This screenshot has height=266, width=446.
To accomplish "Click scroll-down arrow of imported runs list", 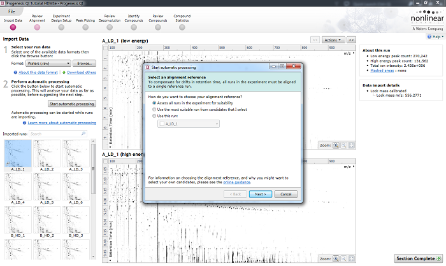I will (x=93, y=256).
